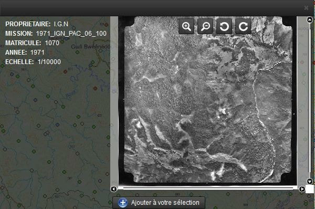Image resolution: width=315 pixels, height=209 pixels.
Task: Click the red marker right of I.G.N text
Action: click(106, 25)
